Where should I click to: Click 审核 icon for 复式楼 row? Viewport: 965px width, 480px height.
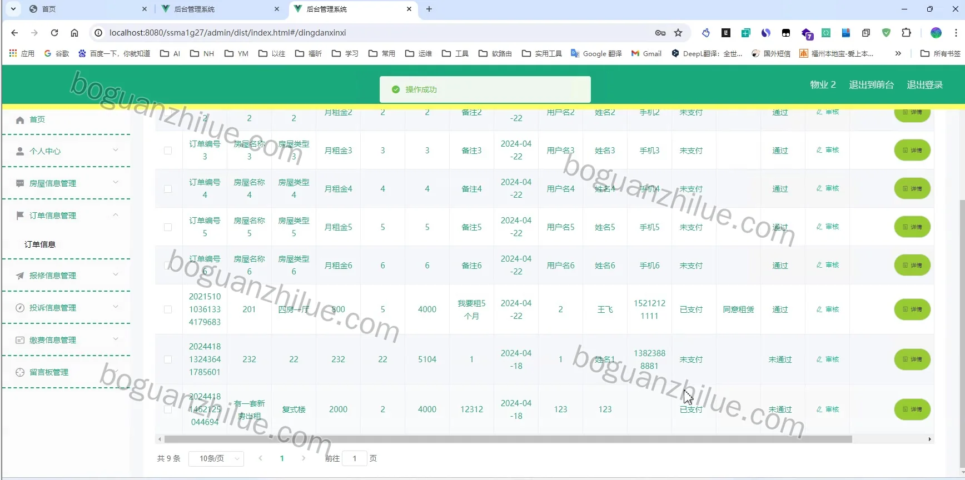tap(819, 409)
